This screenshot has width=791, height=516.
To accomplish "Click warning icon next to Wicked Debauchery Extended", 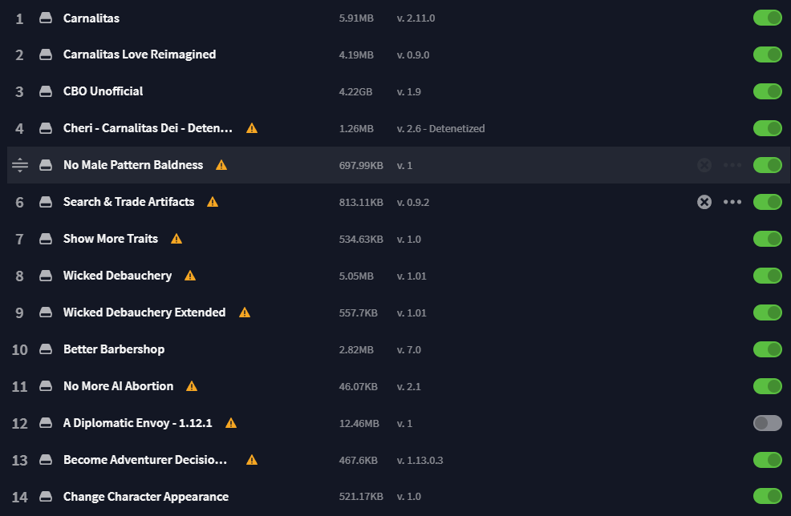I will pos(245,312).
